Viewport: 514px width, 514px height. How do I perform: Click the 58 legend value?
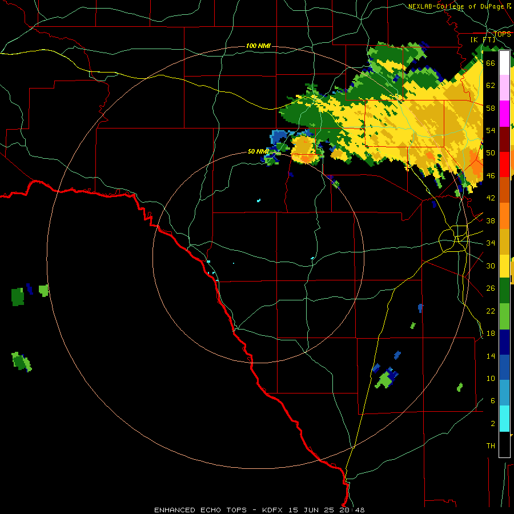(491, 108)
